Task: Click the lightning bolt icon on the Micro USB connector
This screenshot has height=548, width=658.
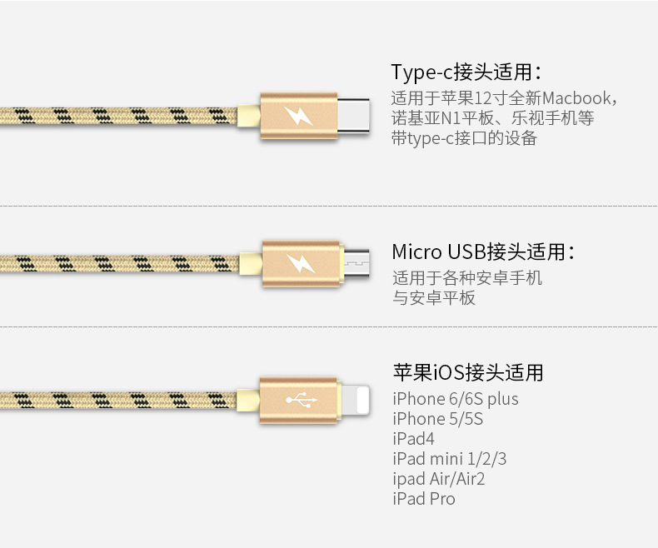Action: [301, 264]
